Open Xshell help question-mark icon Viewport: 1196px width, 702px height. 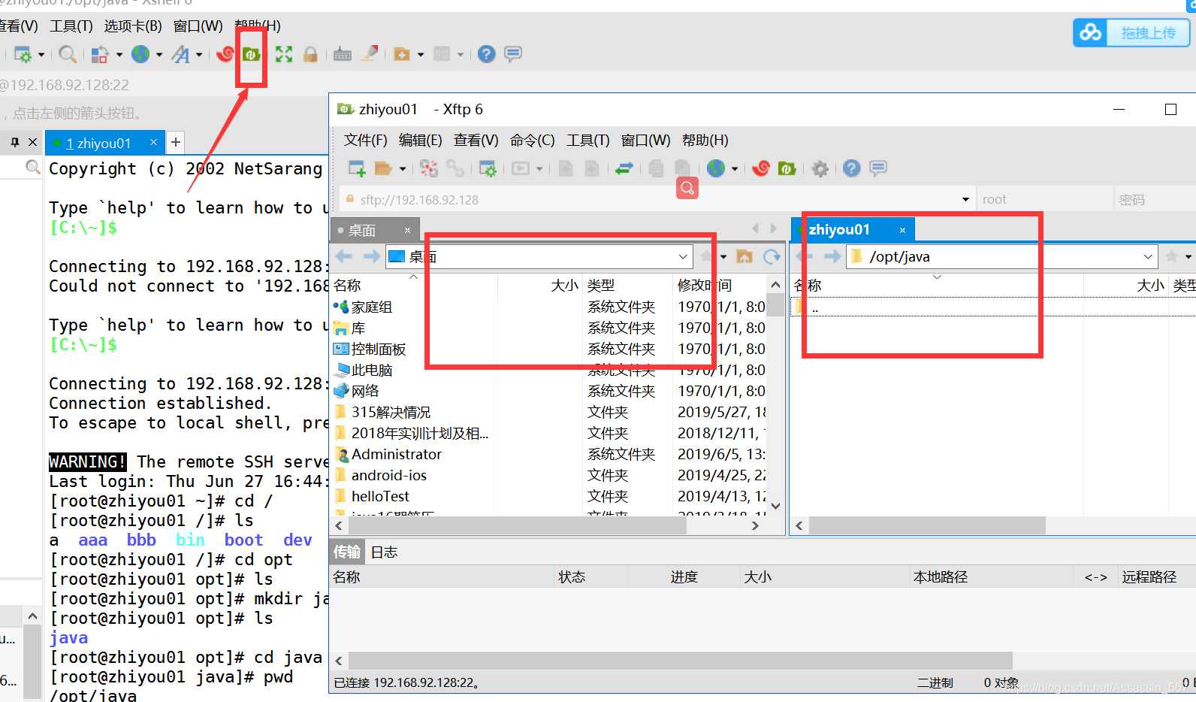(487, 54)
